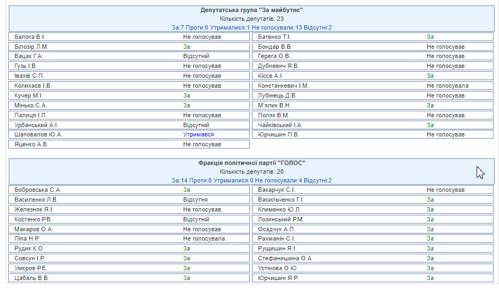Viewport: 499px width, 291px height.
Task: Click deputy name Бобровська С.А.
Action: click(38, 190)
